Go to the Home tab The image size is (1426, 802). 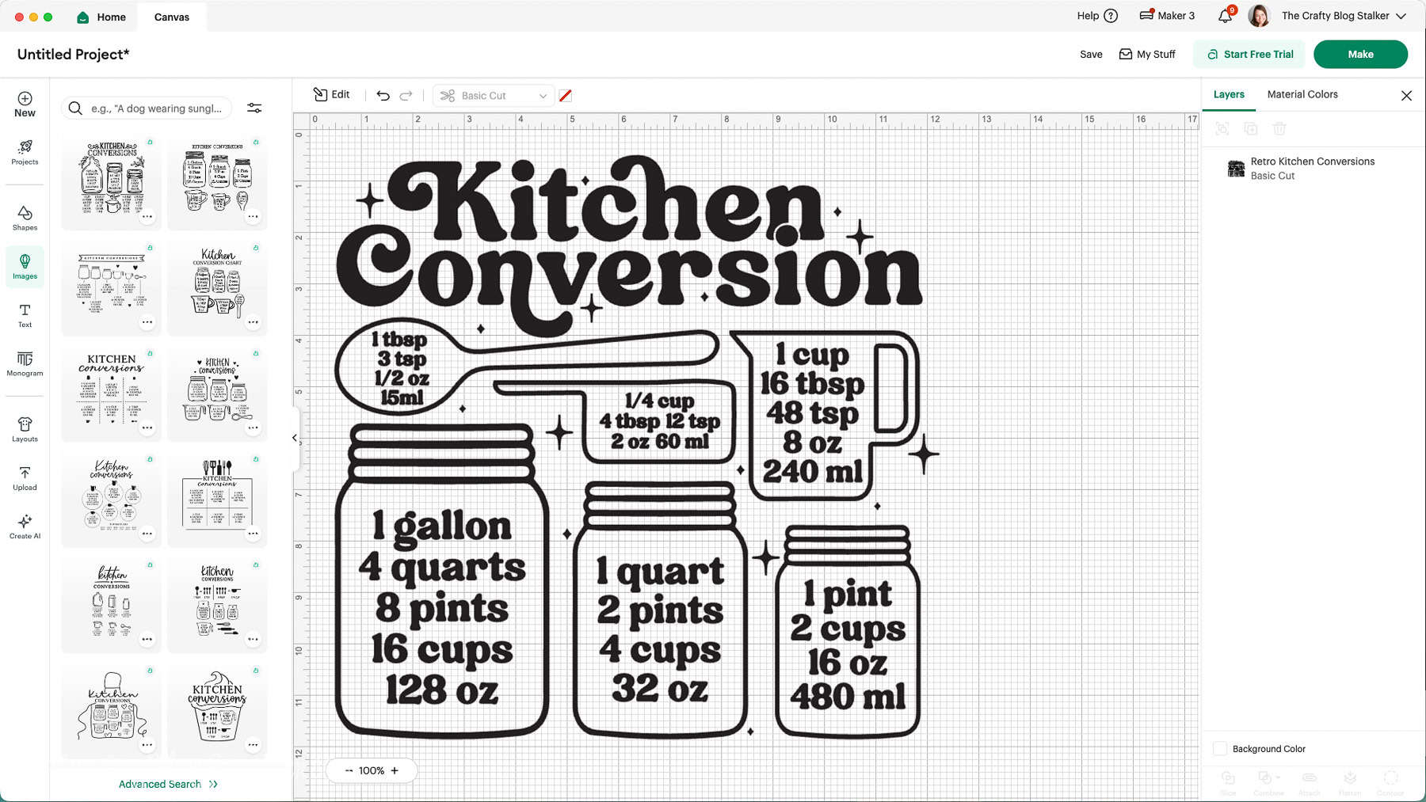(101, 17)
